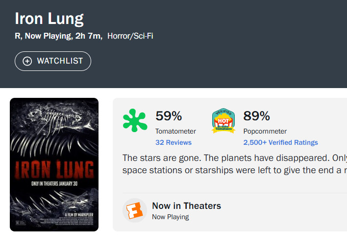Click the 89% Popcornmeter score
This screenshot has width=347, height=250.
[x=256, y=116]
